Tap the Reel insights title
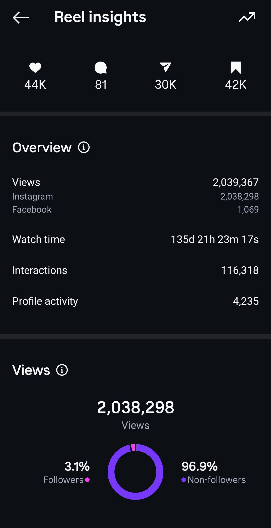This screenshot has height=528, width=271. click(x=100, y=17)
